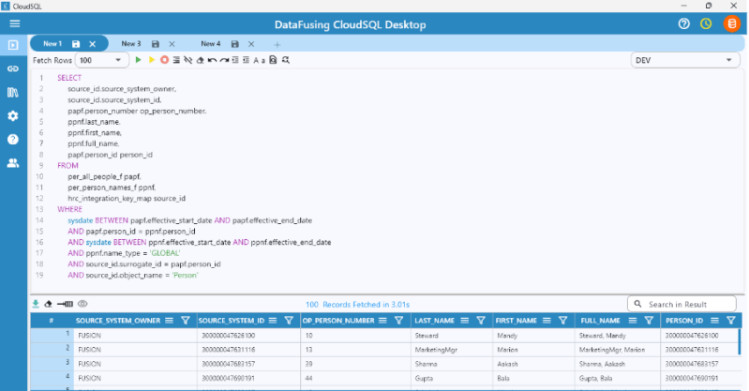
Task: Click the results pane vertical scrollbar
Action: coord(740,341)
